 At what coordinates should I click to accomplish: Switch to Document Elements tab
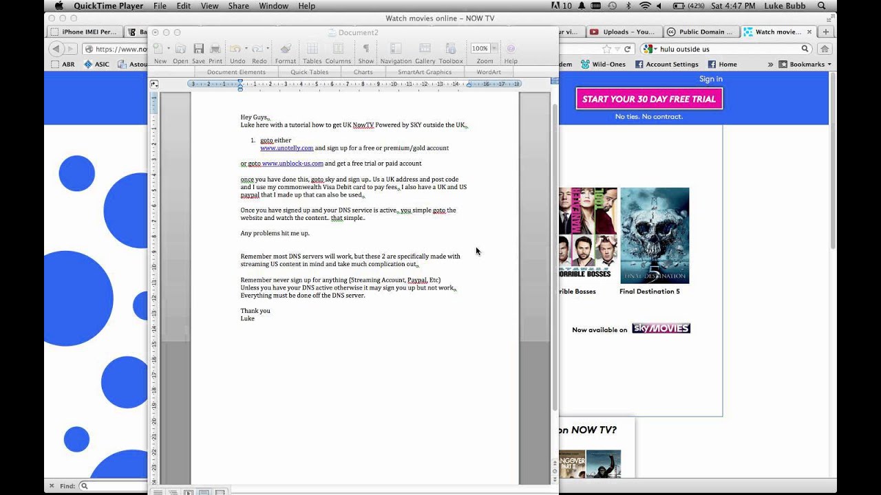[x=236, y=72]
